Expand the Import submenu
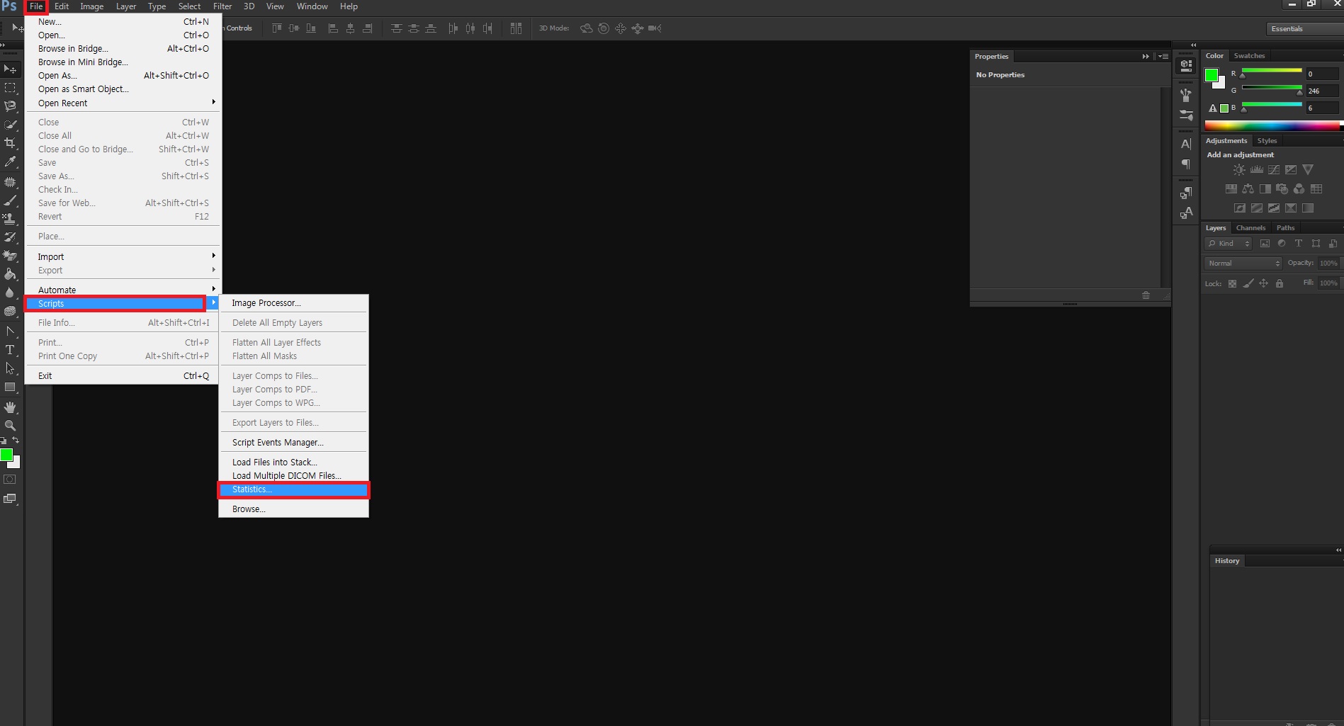1344x726 pixels. point(123,257)
